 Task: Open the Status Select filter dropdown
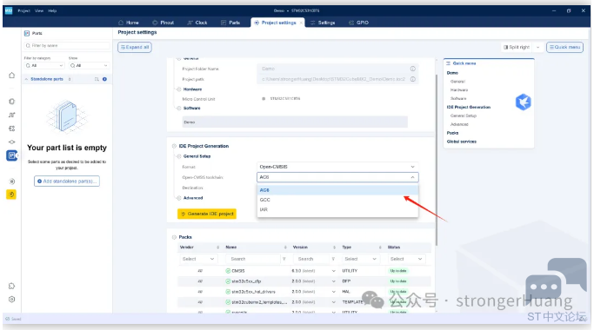(x=406, y=259)
